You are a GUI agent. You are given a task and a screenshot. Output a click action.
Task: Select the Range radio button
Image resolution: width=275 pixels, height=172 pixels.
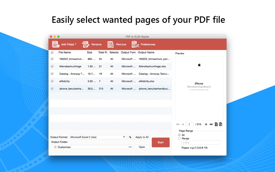tap(179, 138)
